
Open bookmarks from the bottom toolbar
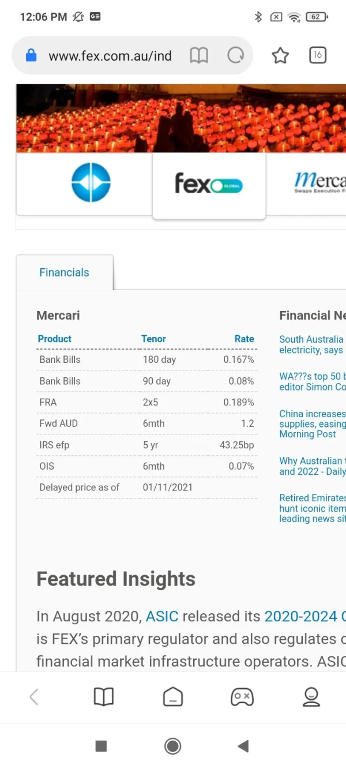[x=104, y=697]
